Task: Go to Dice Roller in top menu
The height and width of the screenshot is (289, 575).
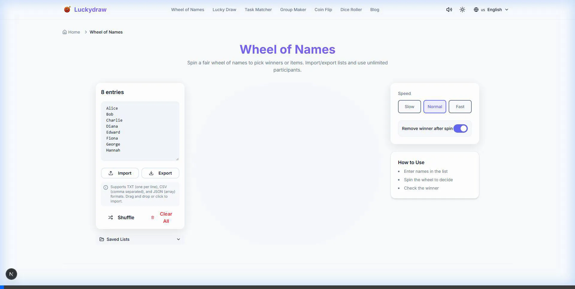Action: [x=351, y=10]
